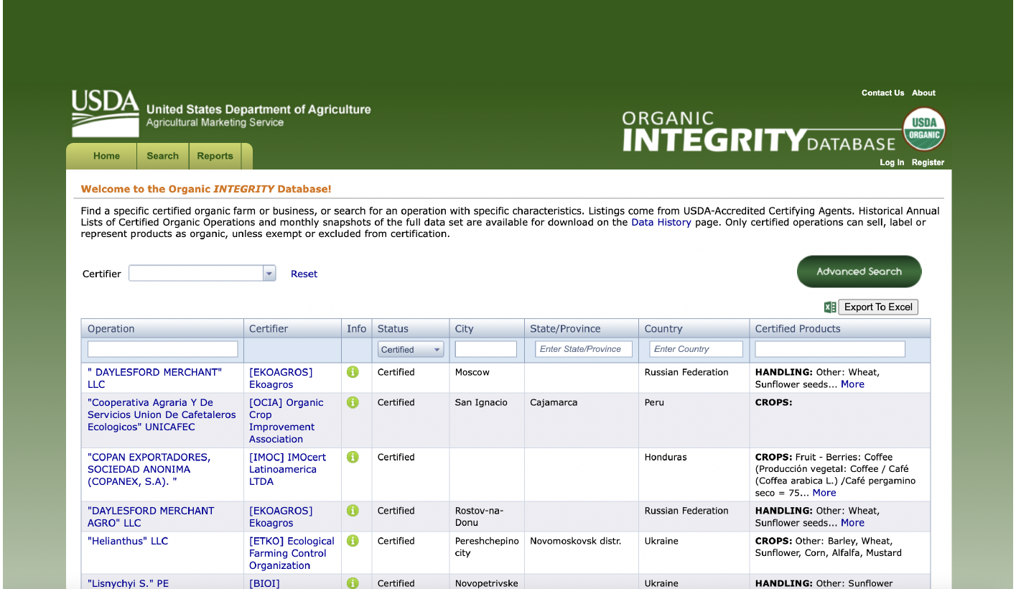Sort by the Certified Products column header
This screenshot has height=589, width=1016.
tap(798, 328)
